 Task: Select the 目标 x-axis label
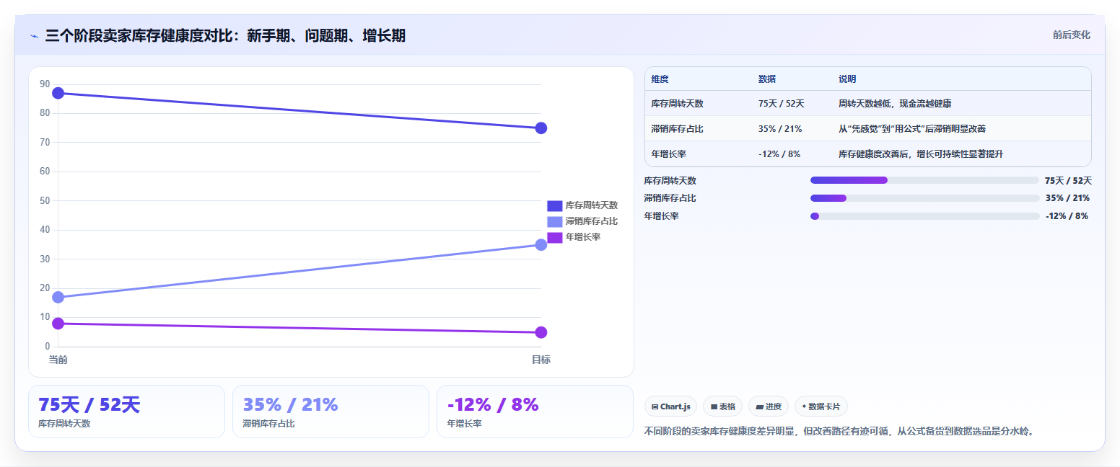[541, 360]
